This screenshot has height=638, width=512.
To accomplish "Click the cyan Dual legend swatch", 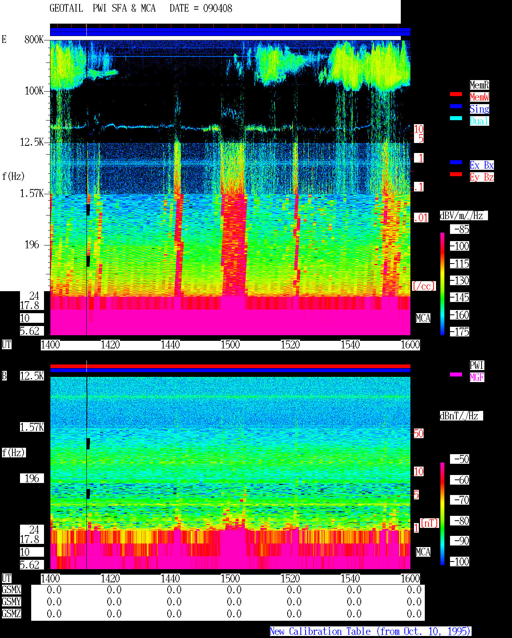I will (456, 118).
